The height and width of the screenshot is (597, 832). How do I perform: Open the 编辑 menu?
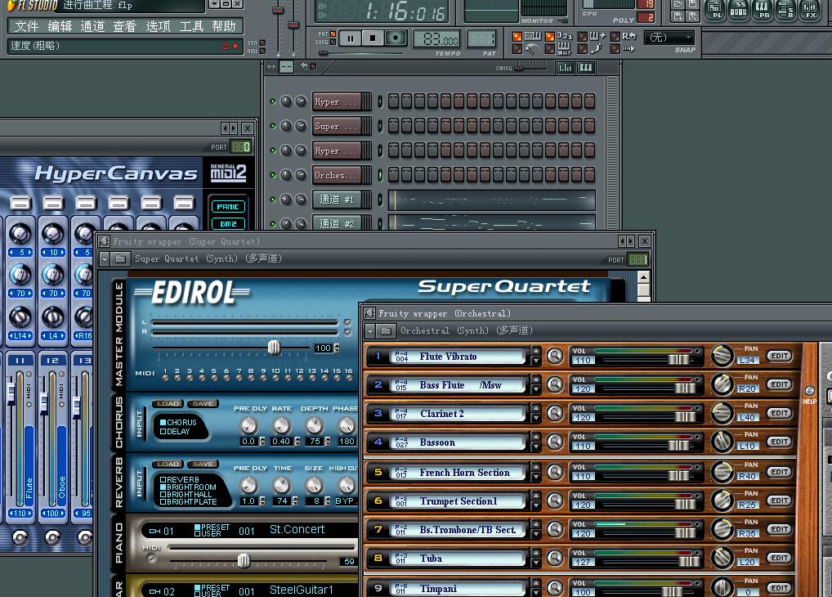60,26
